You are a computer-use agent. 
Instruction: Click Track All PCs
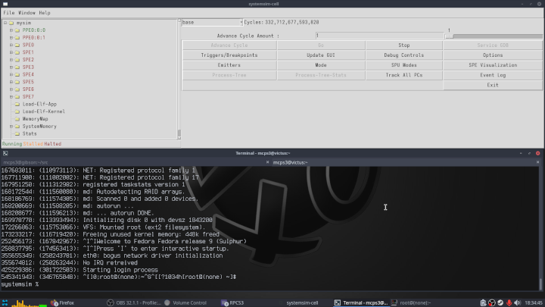point(404,75)
